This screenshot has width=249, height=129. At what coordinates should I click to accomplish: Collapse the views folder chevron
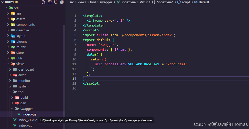pos(8,64)
